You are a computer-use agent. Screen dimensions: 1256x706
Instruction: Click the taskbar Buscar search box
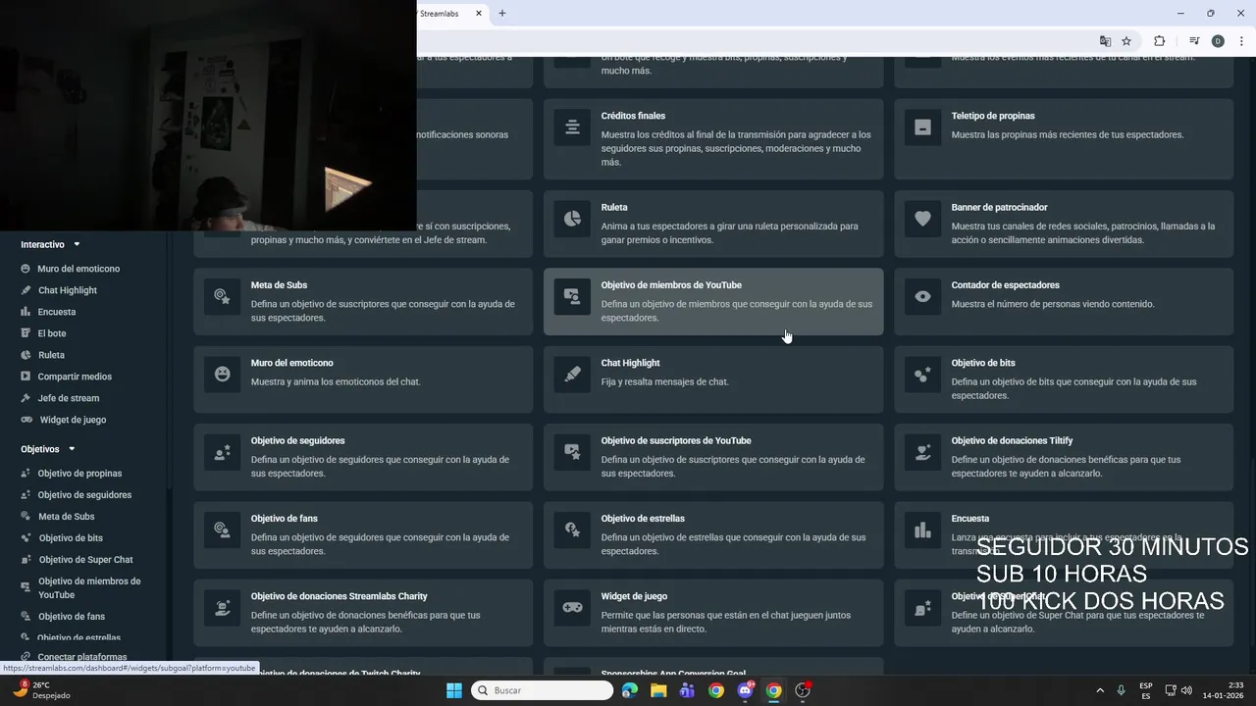click(543, 690)
